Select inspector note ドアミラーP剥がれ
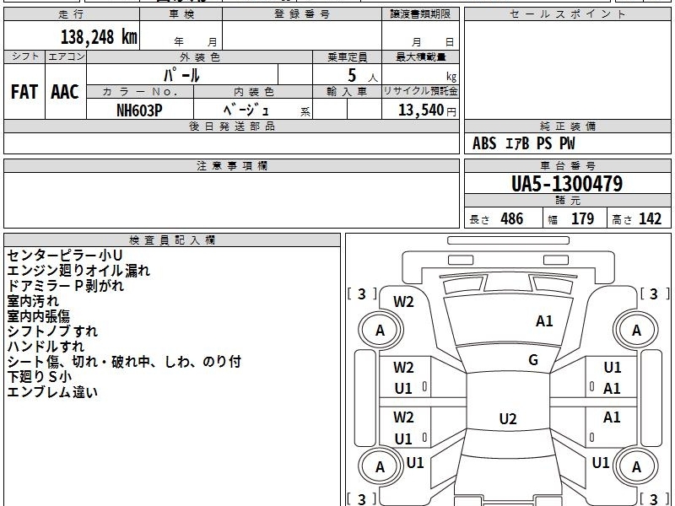 [66, 286]
